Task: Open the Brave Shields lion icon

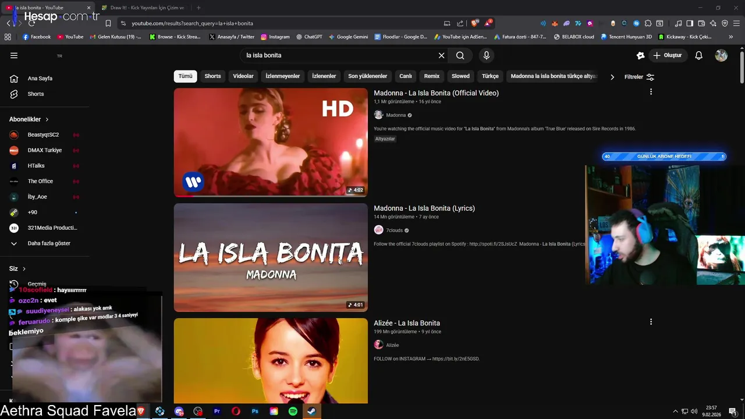Action: coord(475,23)
